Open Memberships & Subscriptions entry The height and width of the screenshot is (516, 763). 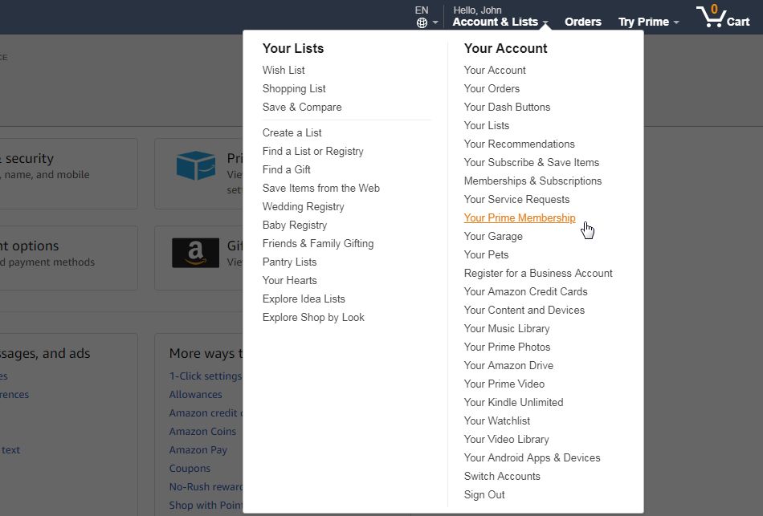tap(532, 181)
